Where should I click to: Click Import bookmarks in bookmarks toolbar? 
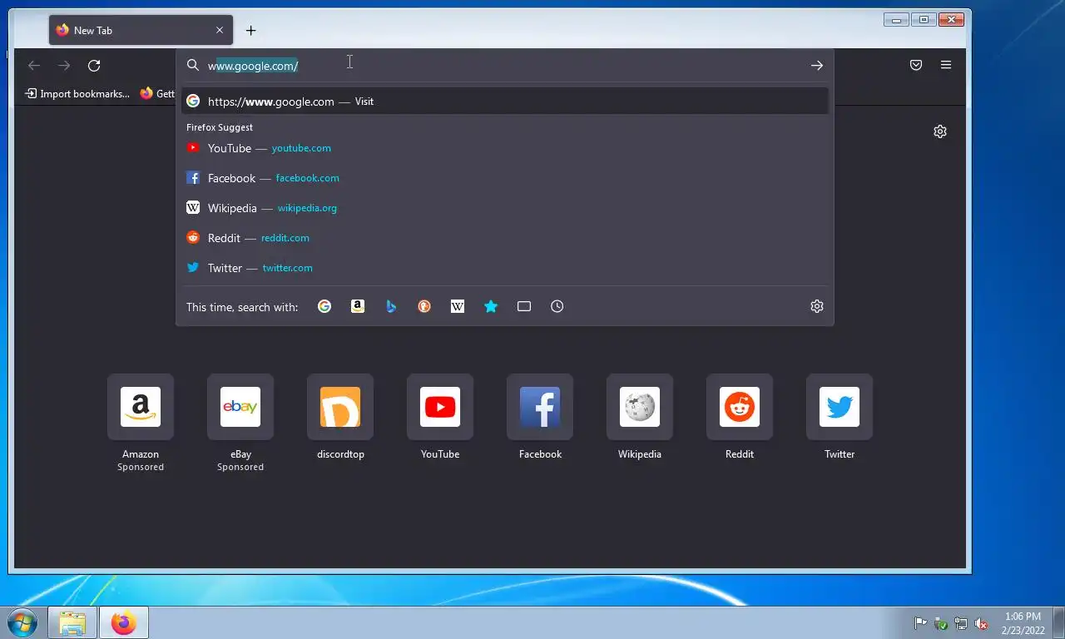click(x=77, y=94)
